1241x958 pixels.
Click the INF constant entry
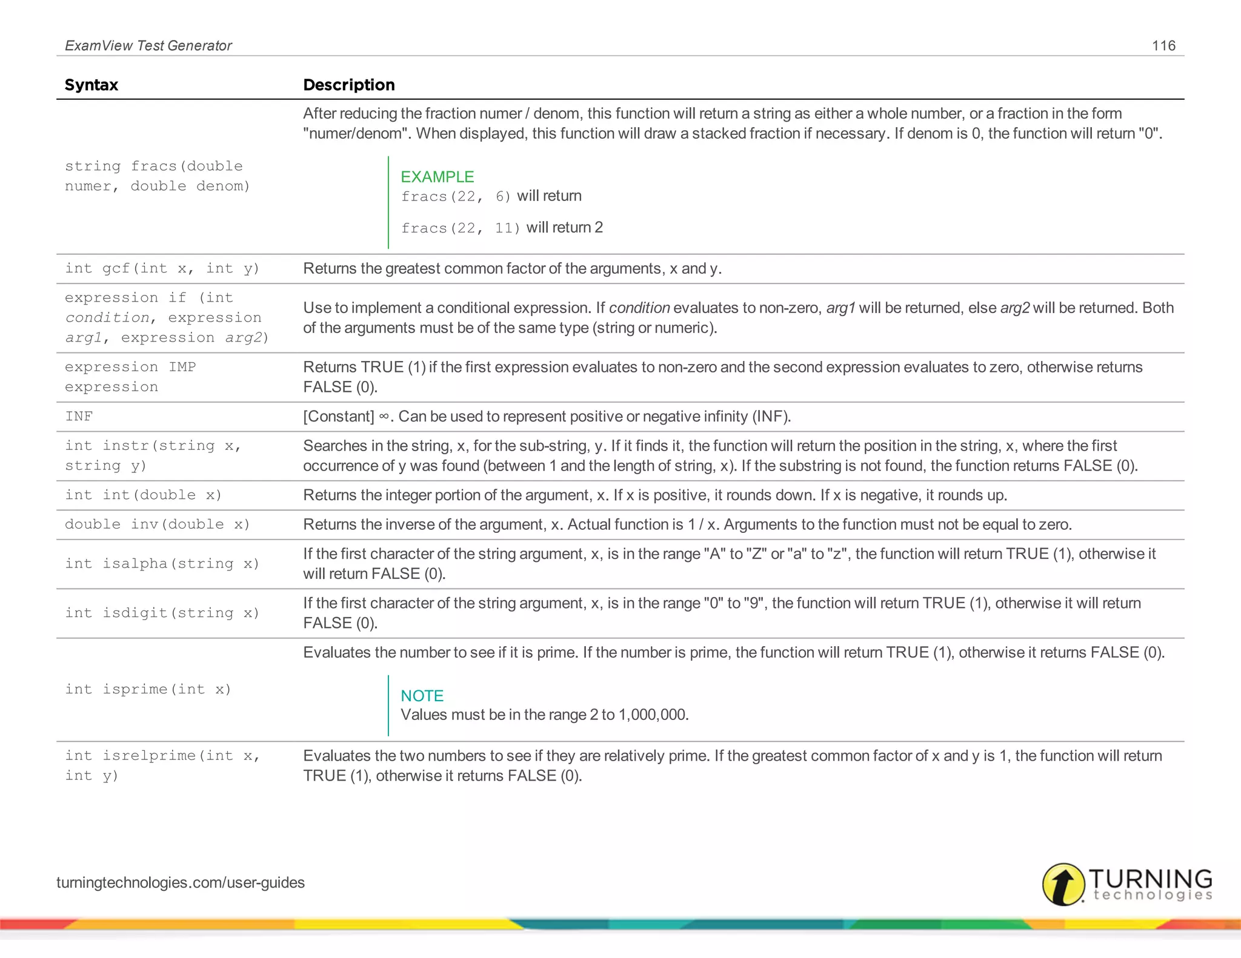(79, 417)
